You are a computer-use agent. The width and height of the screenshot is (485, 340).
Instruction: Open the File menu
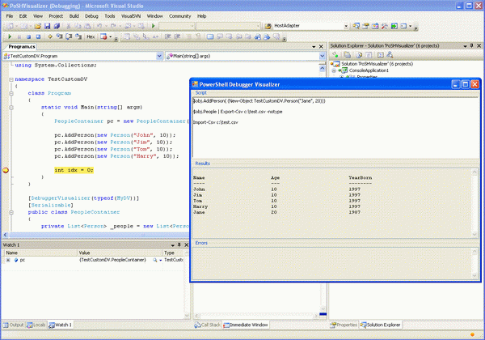point(10,16)
